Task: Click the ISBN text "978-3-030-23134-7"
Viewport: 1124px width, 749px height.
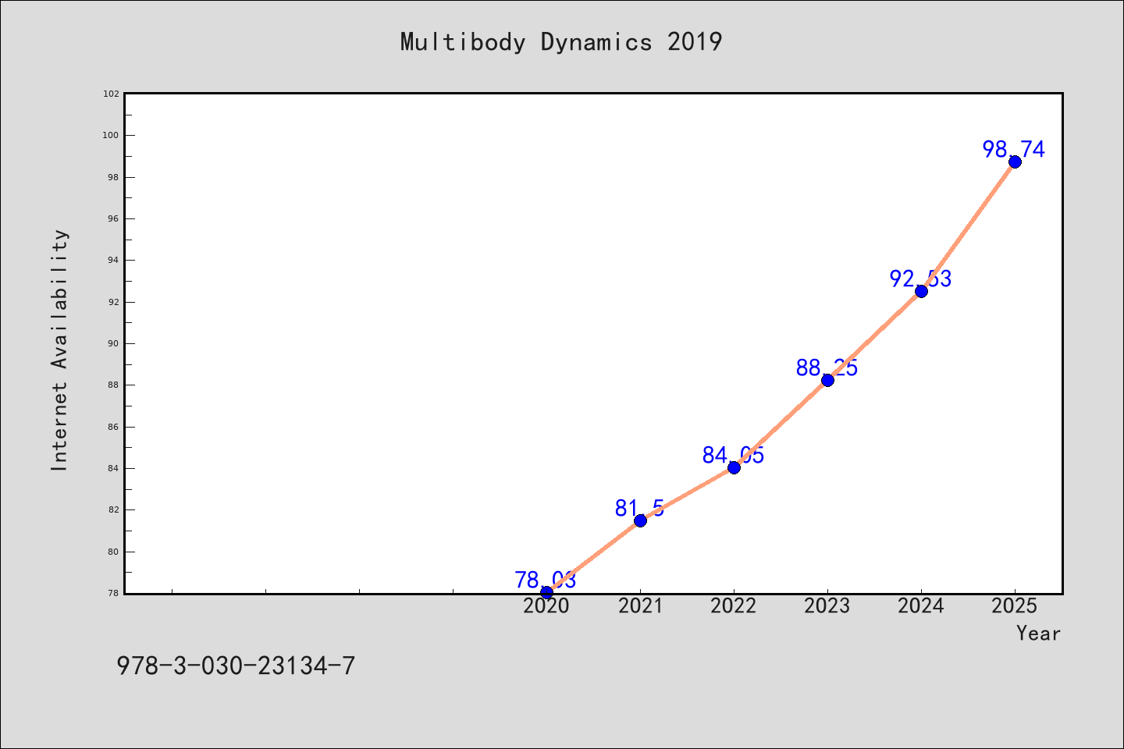Action: click(236, 666)
